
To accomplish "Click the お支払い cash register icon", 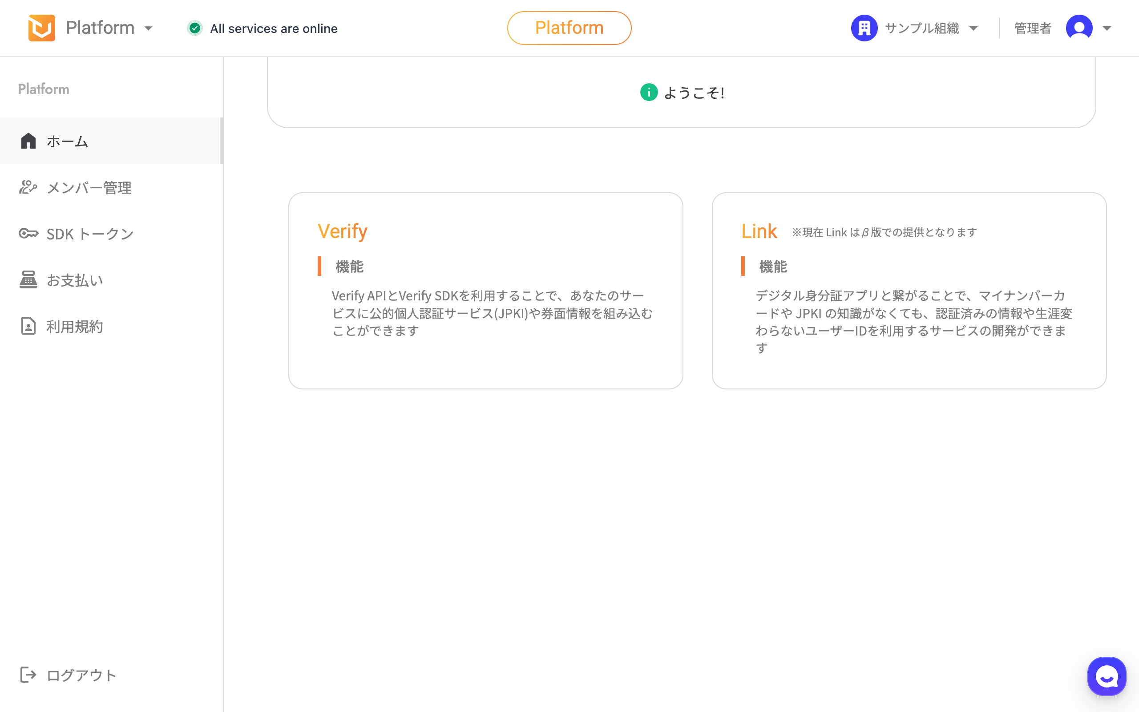I will 28,280.
